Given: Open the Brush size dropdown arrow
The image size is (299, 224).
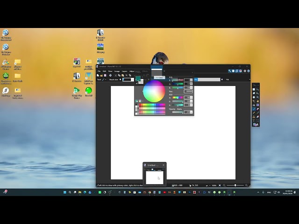Looking at the screenshot, I should point(133,80).
